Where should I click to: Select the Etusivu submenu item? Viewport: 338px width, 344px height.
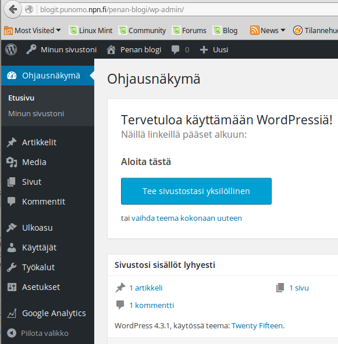coord(22,98)
